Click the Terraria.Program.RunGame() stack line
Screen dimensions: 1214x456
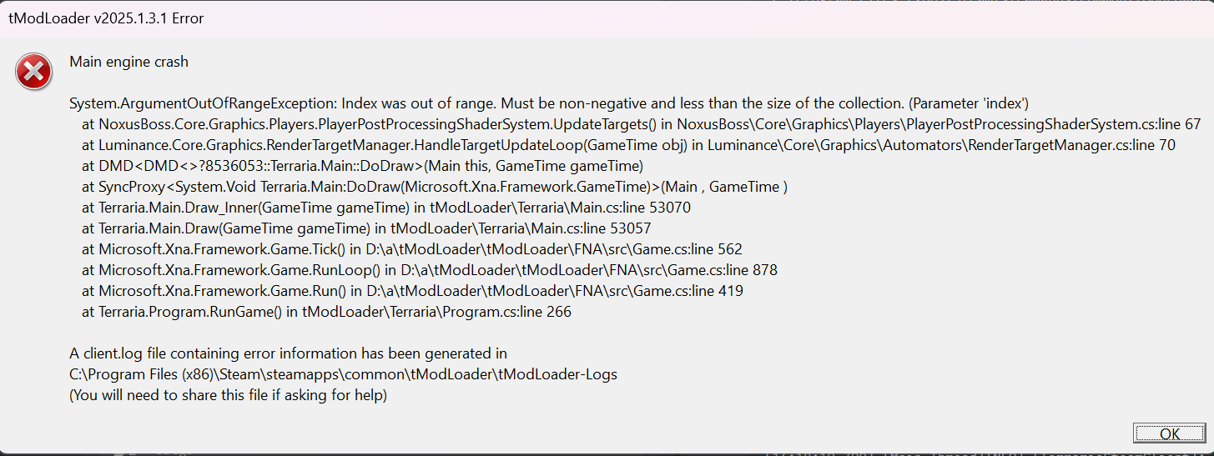(326, 312)
